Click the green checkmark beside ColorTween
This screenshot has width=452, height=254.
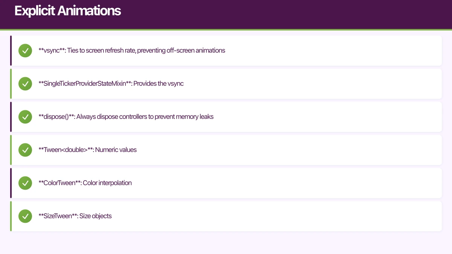(25, 183)
